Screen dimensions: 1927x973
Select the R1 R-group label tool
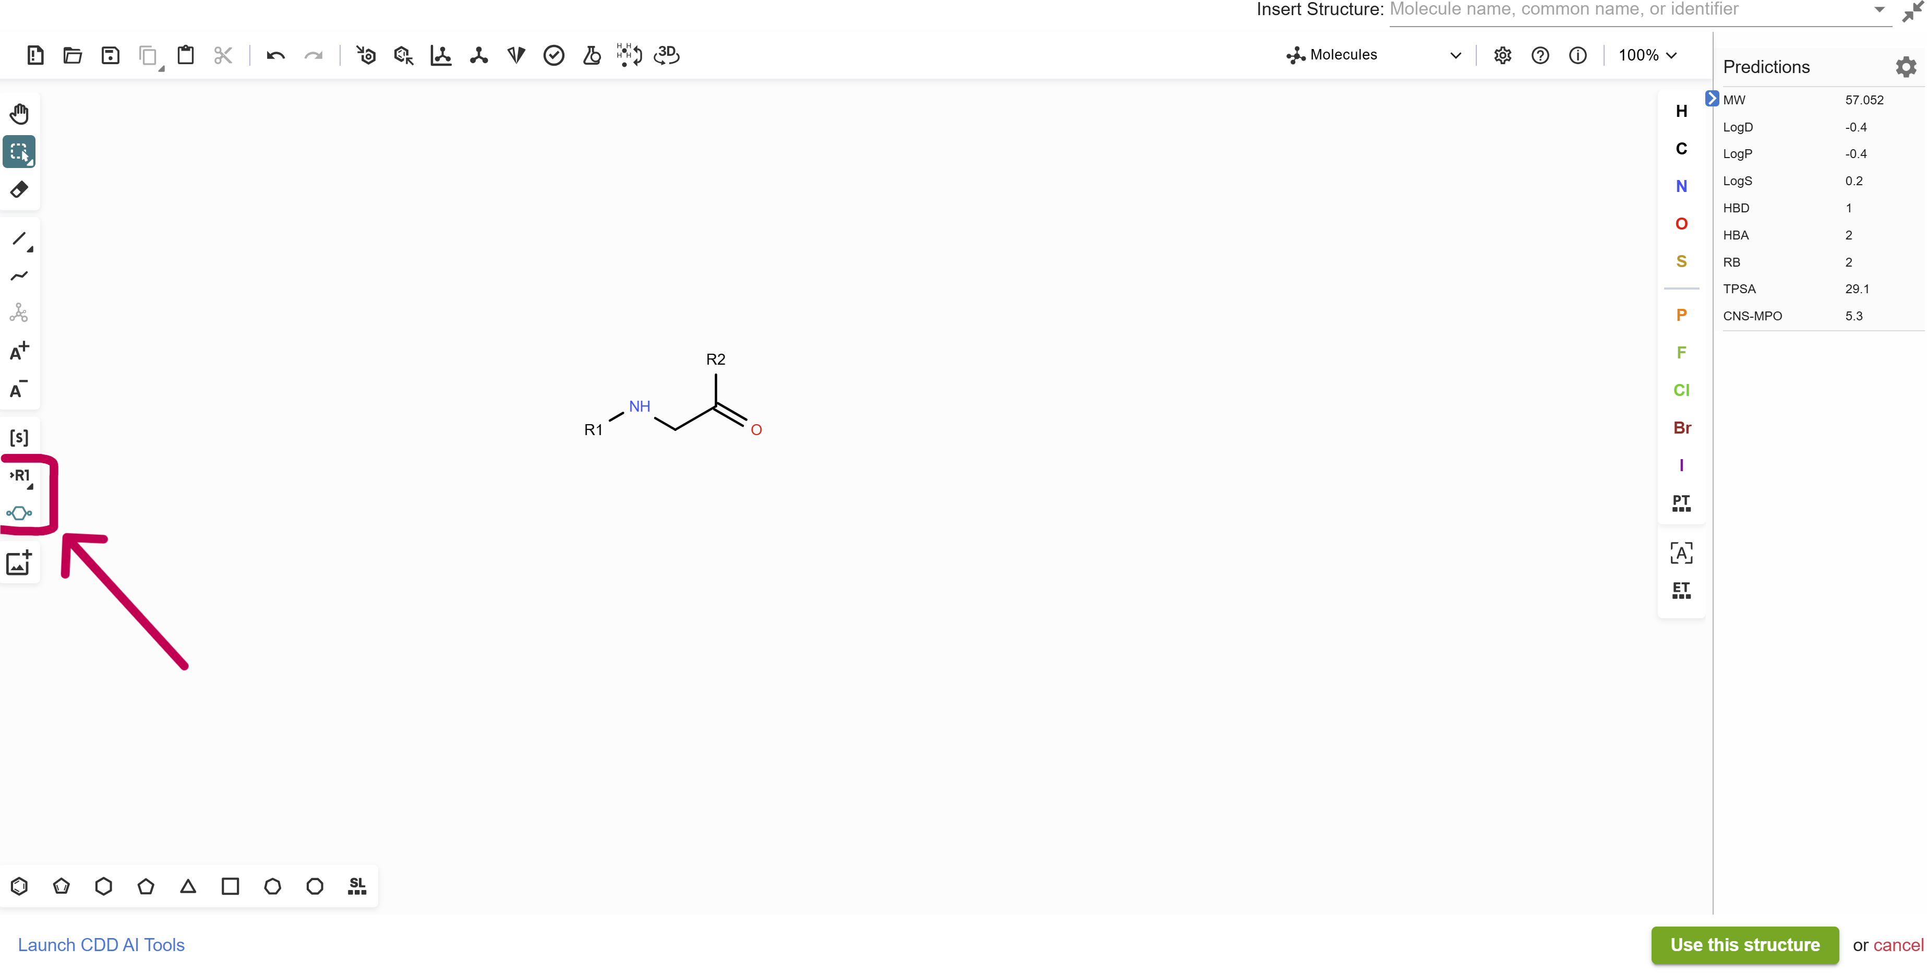pyautogui.click(x=20, y=476)
